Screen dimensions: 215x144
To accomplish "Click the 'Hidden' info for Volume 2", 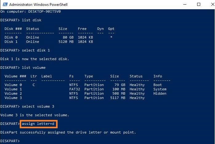I will (x=160, y=93).
